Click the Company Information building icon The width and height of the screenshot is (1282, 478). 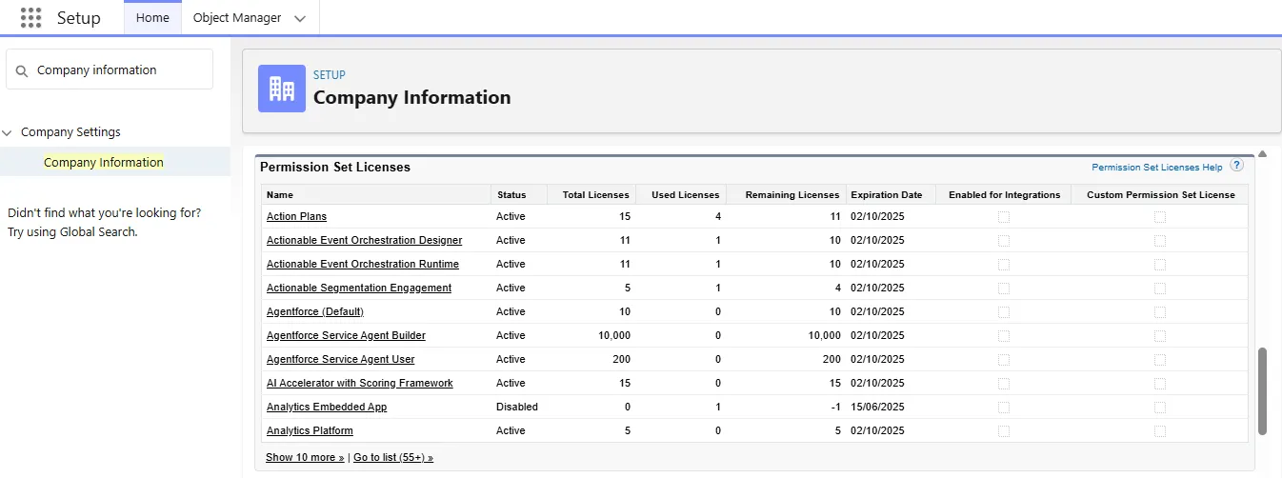pos(282,89)
